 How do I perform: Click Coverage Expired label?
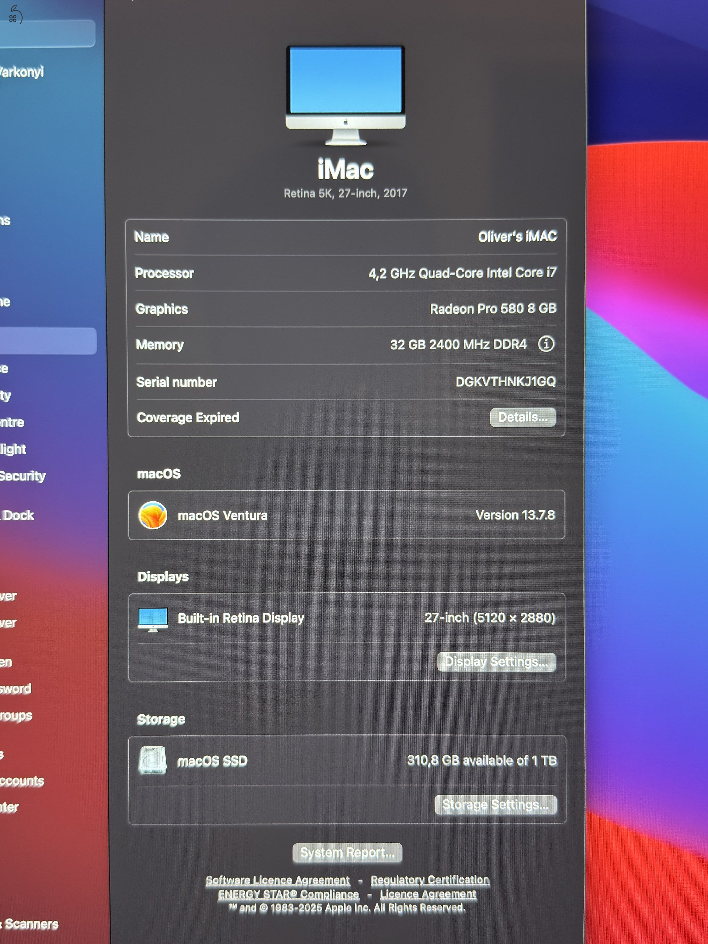(x=188, y=417)
